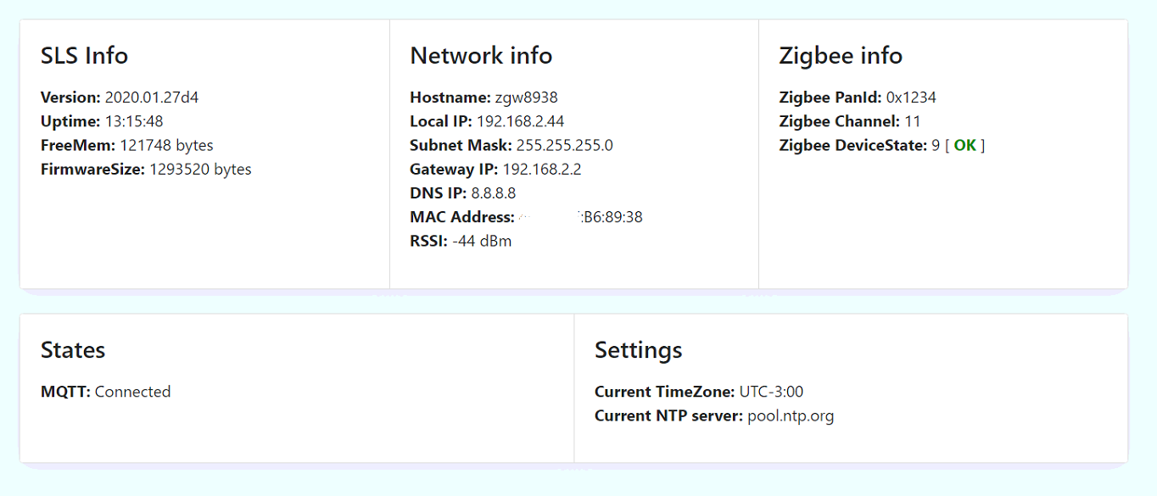The height and width of the screenshot is (496, 1157).
Task: Click the DNS IP value 8.8.8.8
Action: pos(494,193)
